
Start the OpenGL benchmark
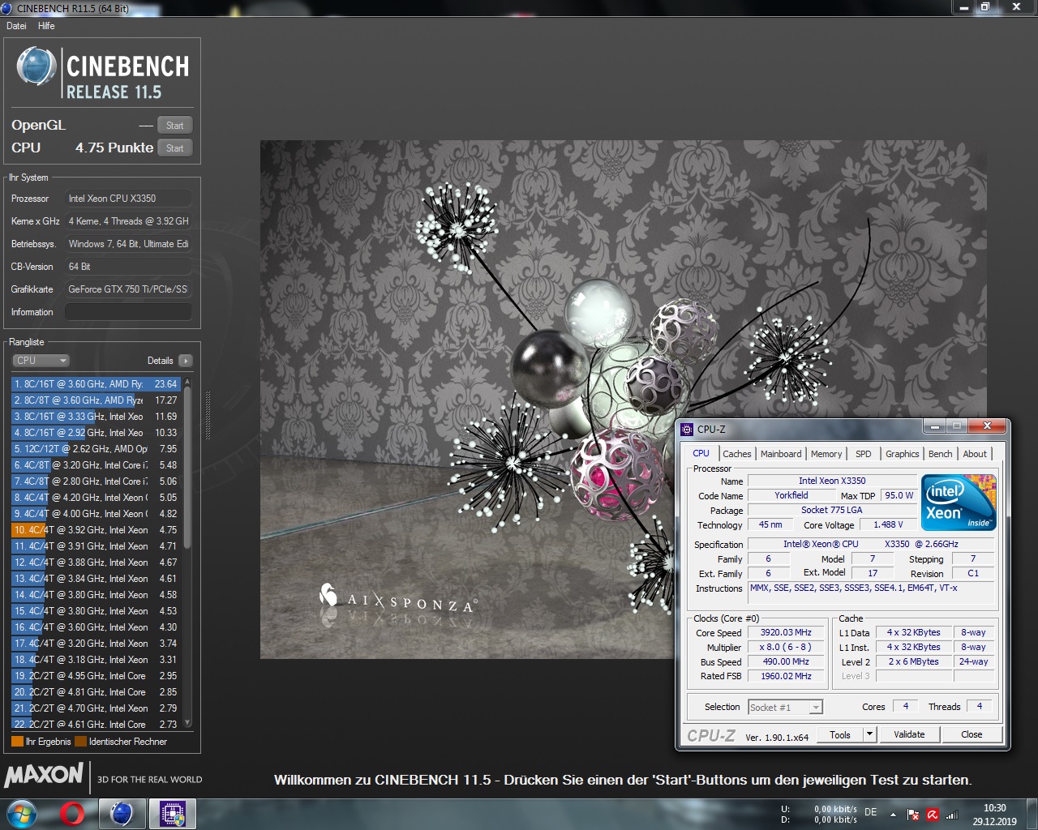(x=174, y=125)
